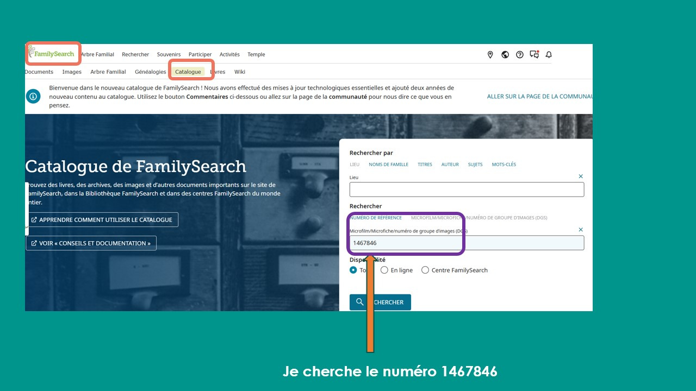Open the Activités menu

tap(229, 54)
